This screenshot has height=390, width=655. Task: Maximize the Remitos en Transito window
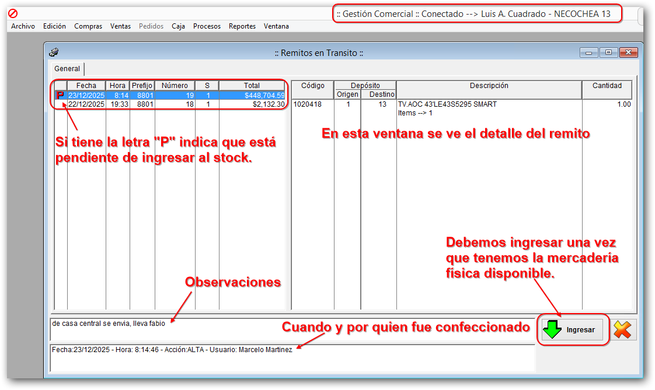click(x=608, y=52)
